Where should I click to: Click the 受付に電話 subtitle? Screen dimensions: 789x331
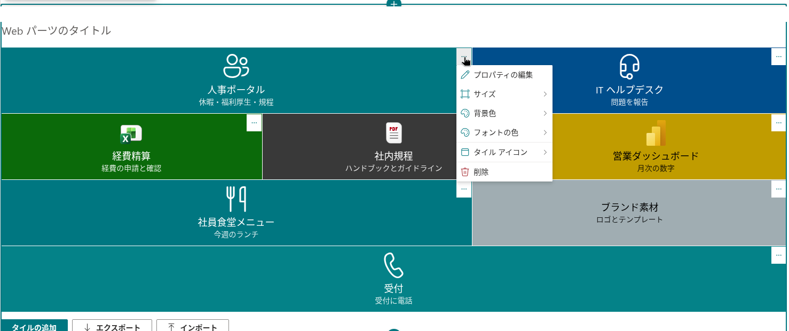[x=393, y=301]
